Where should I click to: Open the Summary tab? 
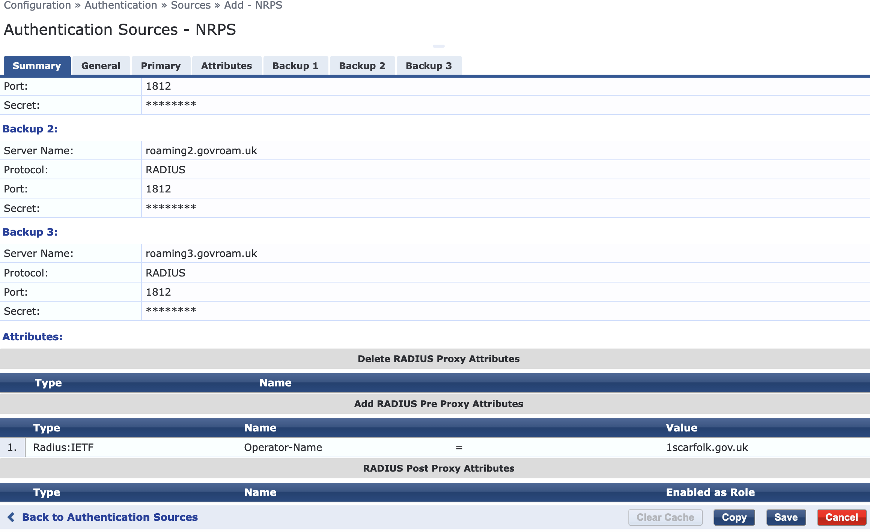[37, 66]
